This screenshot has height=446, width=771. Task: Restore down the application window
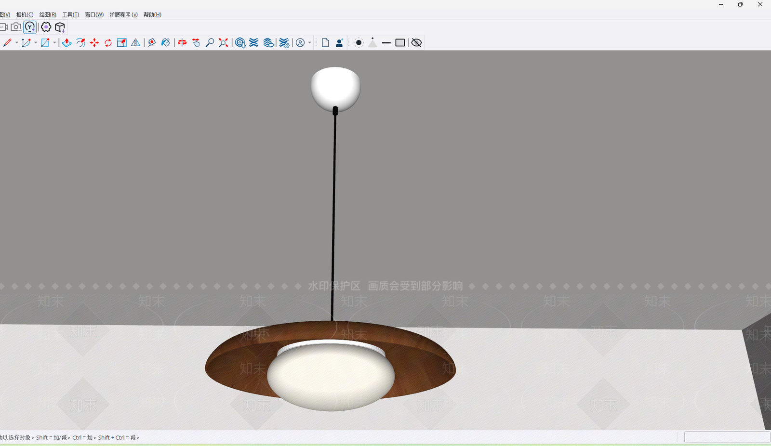(740, 5)
